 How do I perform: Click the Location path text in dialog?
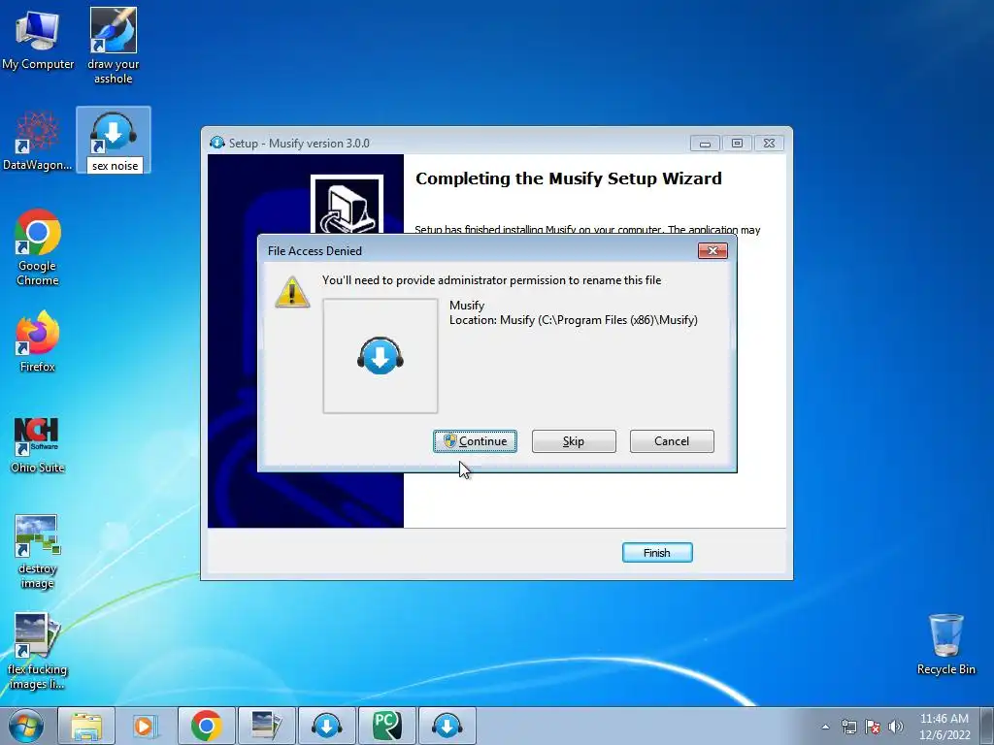(574, 320)
